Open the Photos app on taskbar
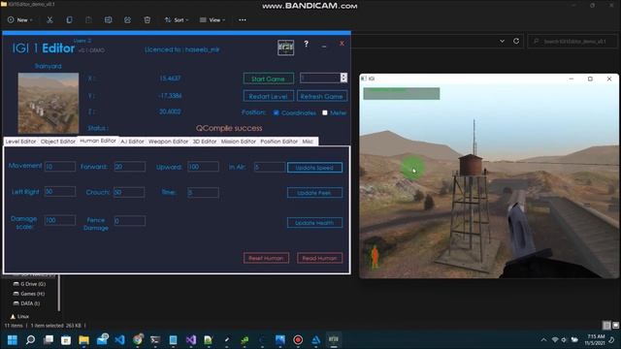The image size is (621, 349). (x=280, y=340)
